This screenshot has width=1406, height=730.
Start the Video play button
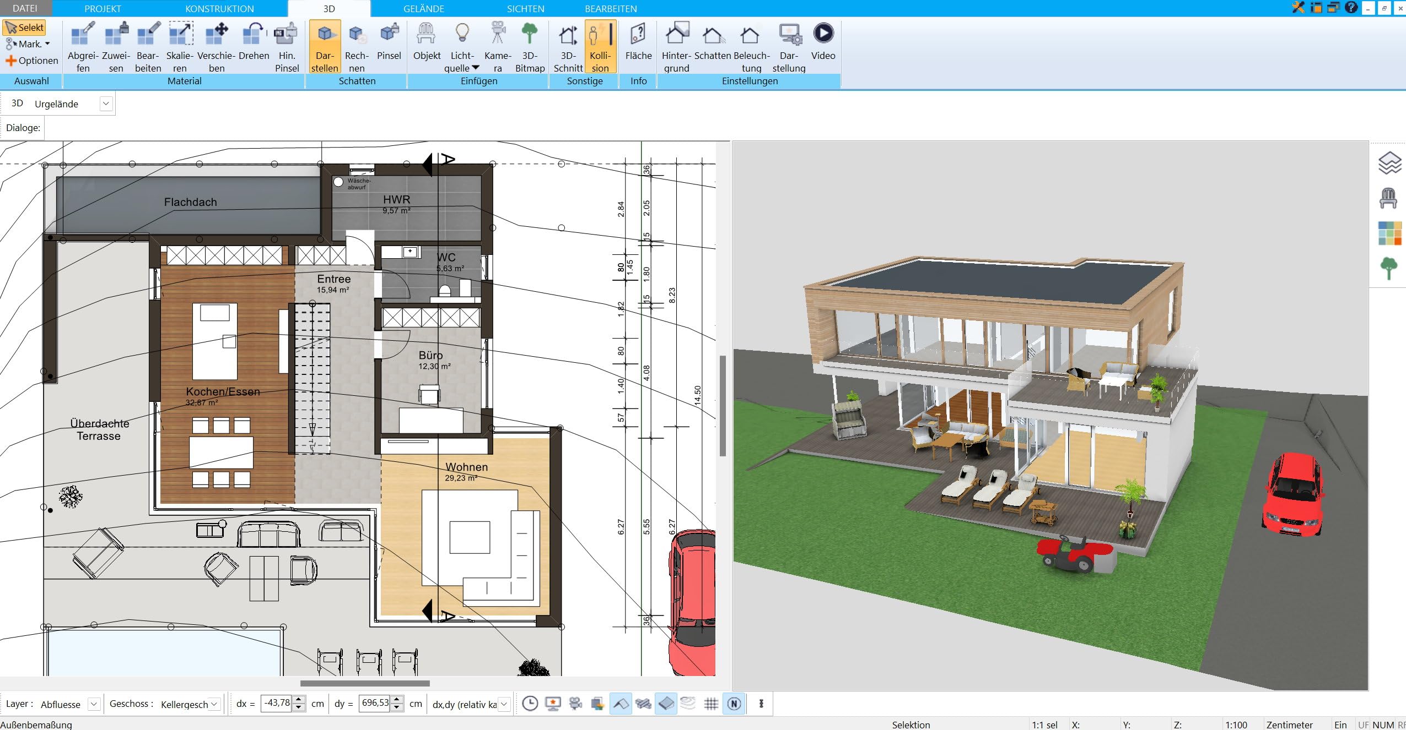coord(823,41)
